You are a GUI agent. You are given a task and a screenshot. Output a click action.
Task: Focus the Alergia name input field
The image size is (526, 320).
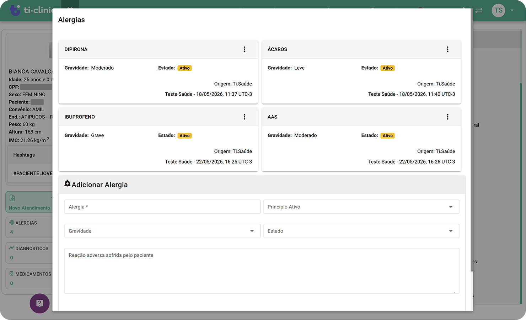pos(162,207)
